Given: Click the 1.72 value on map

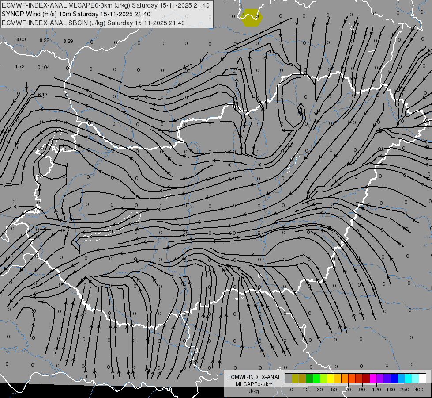Looking at the screenshot, I should (x=20, y=67).
